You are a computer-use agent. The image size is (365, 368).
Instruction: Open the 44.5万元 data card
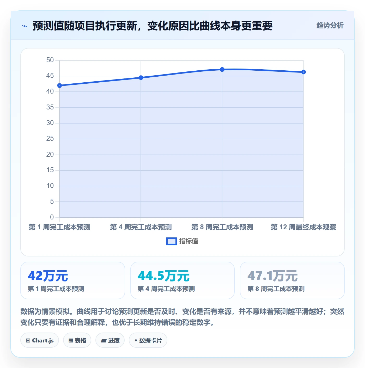coord(182,280)
